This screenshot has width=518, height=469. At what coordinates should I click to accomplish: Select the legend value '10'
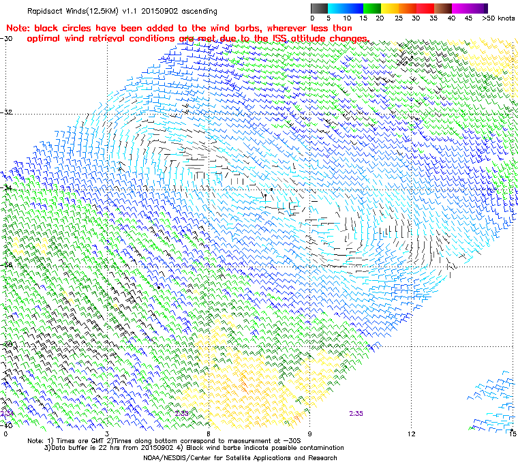347,18
